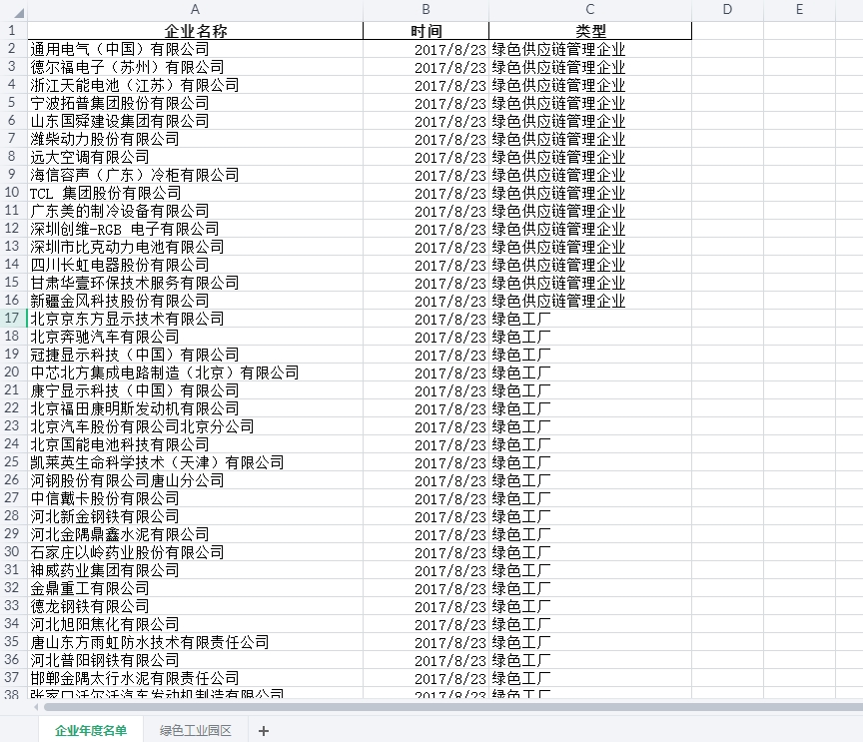Select cell 中芯北方集成电路制造（北京）有限公司
Image resolution: width=863 pixels, height=742 pixels.
point(196,372)
